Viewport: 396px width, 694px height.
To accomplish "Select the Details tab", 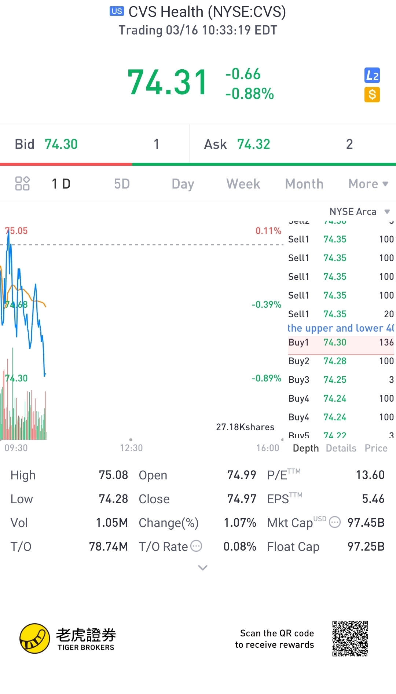I will (341, 448).
